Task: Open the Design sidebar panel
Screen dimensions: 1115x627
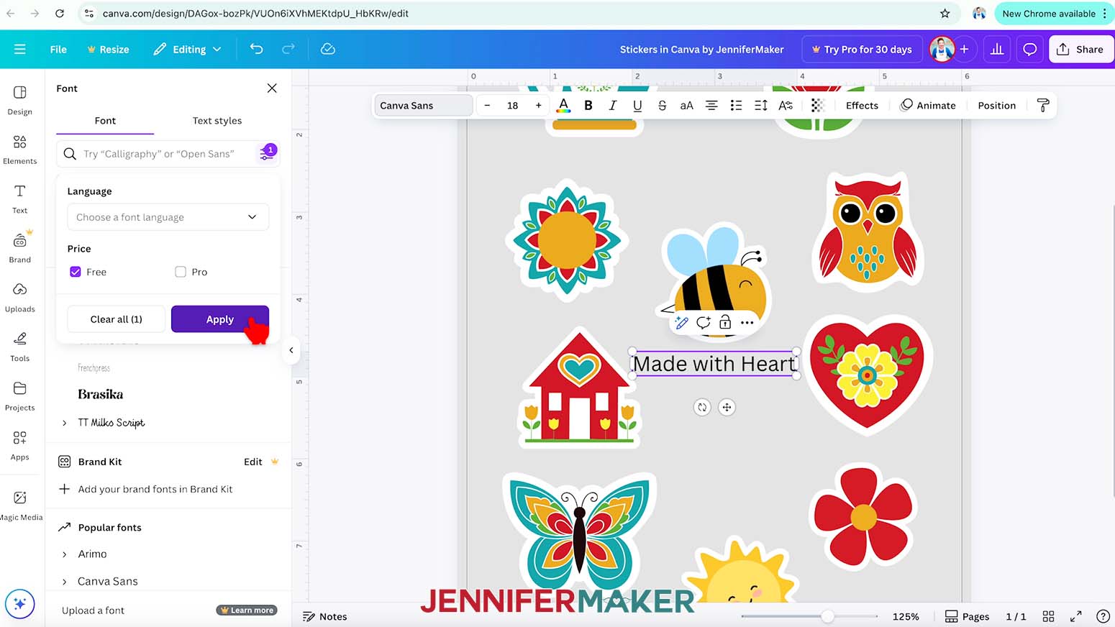Action: click(20, 100)
